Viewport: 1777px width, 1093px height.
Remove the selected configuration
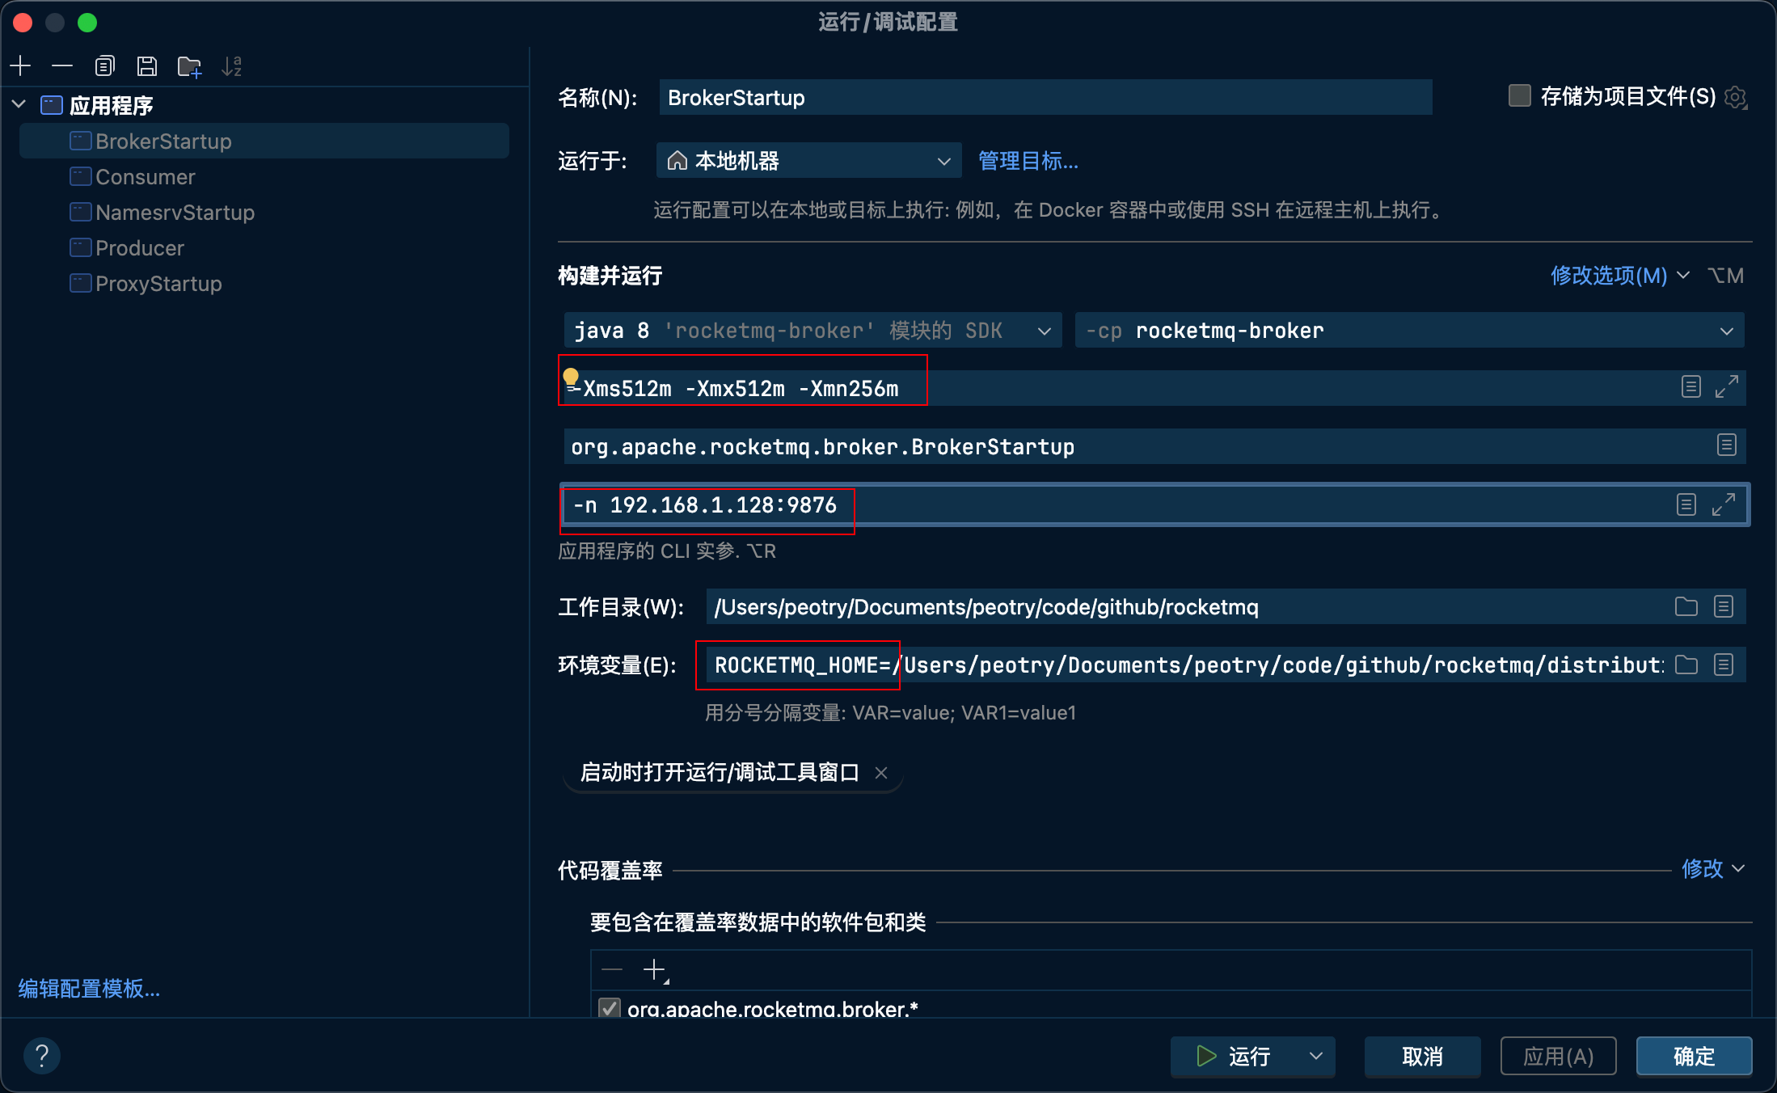[x=62, y=66]
